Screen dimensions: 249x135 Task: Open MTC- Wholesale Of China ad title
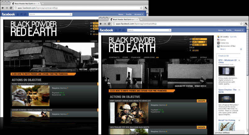tap(227, 61)
